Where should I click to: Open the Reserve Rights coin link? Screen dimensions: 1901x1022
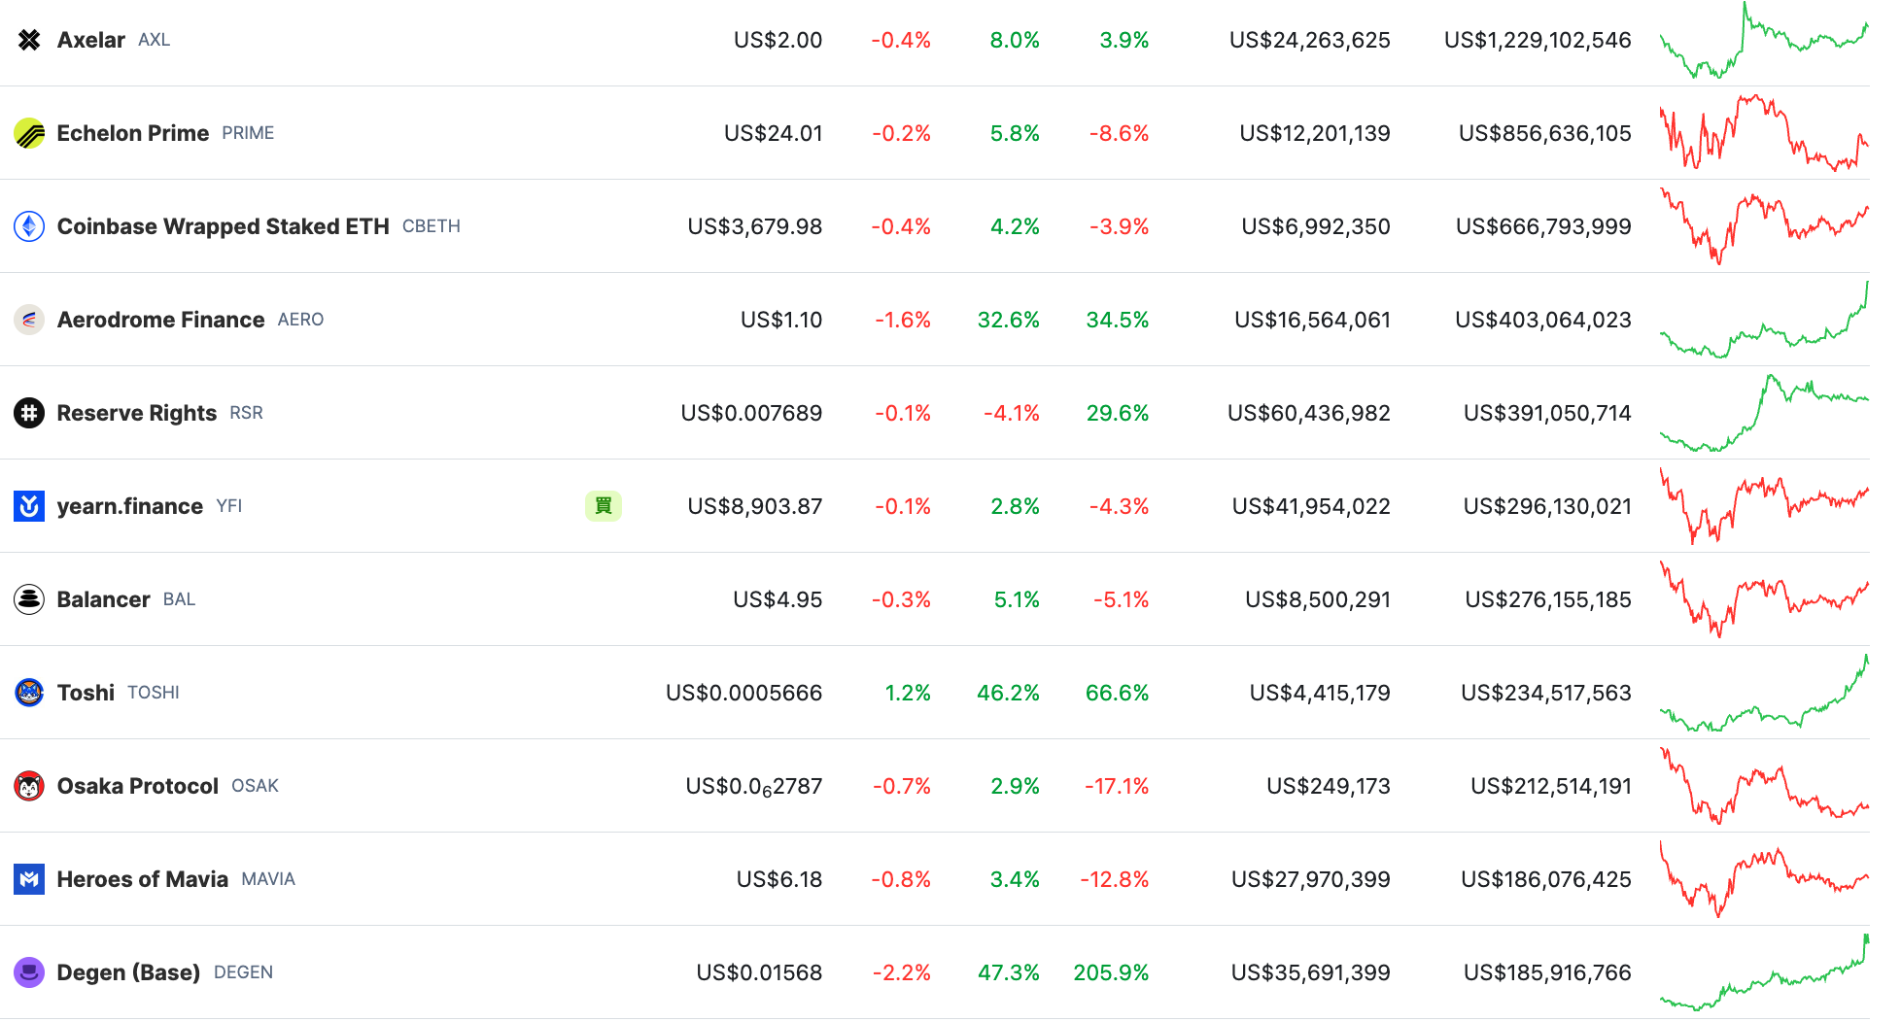[x=136, y=413]
